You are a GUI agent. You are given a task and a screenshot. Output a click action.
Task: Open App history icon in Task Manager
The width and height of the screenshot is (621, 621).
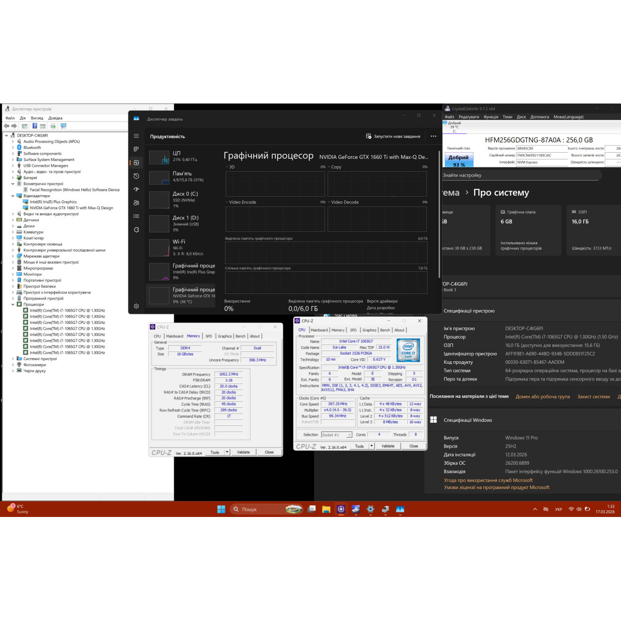(x=136, y=176)
